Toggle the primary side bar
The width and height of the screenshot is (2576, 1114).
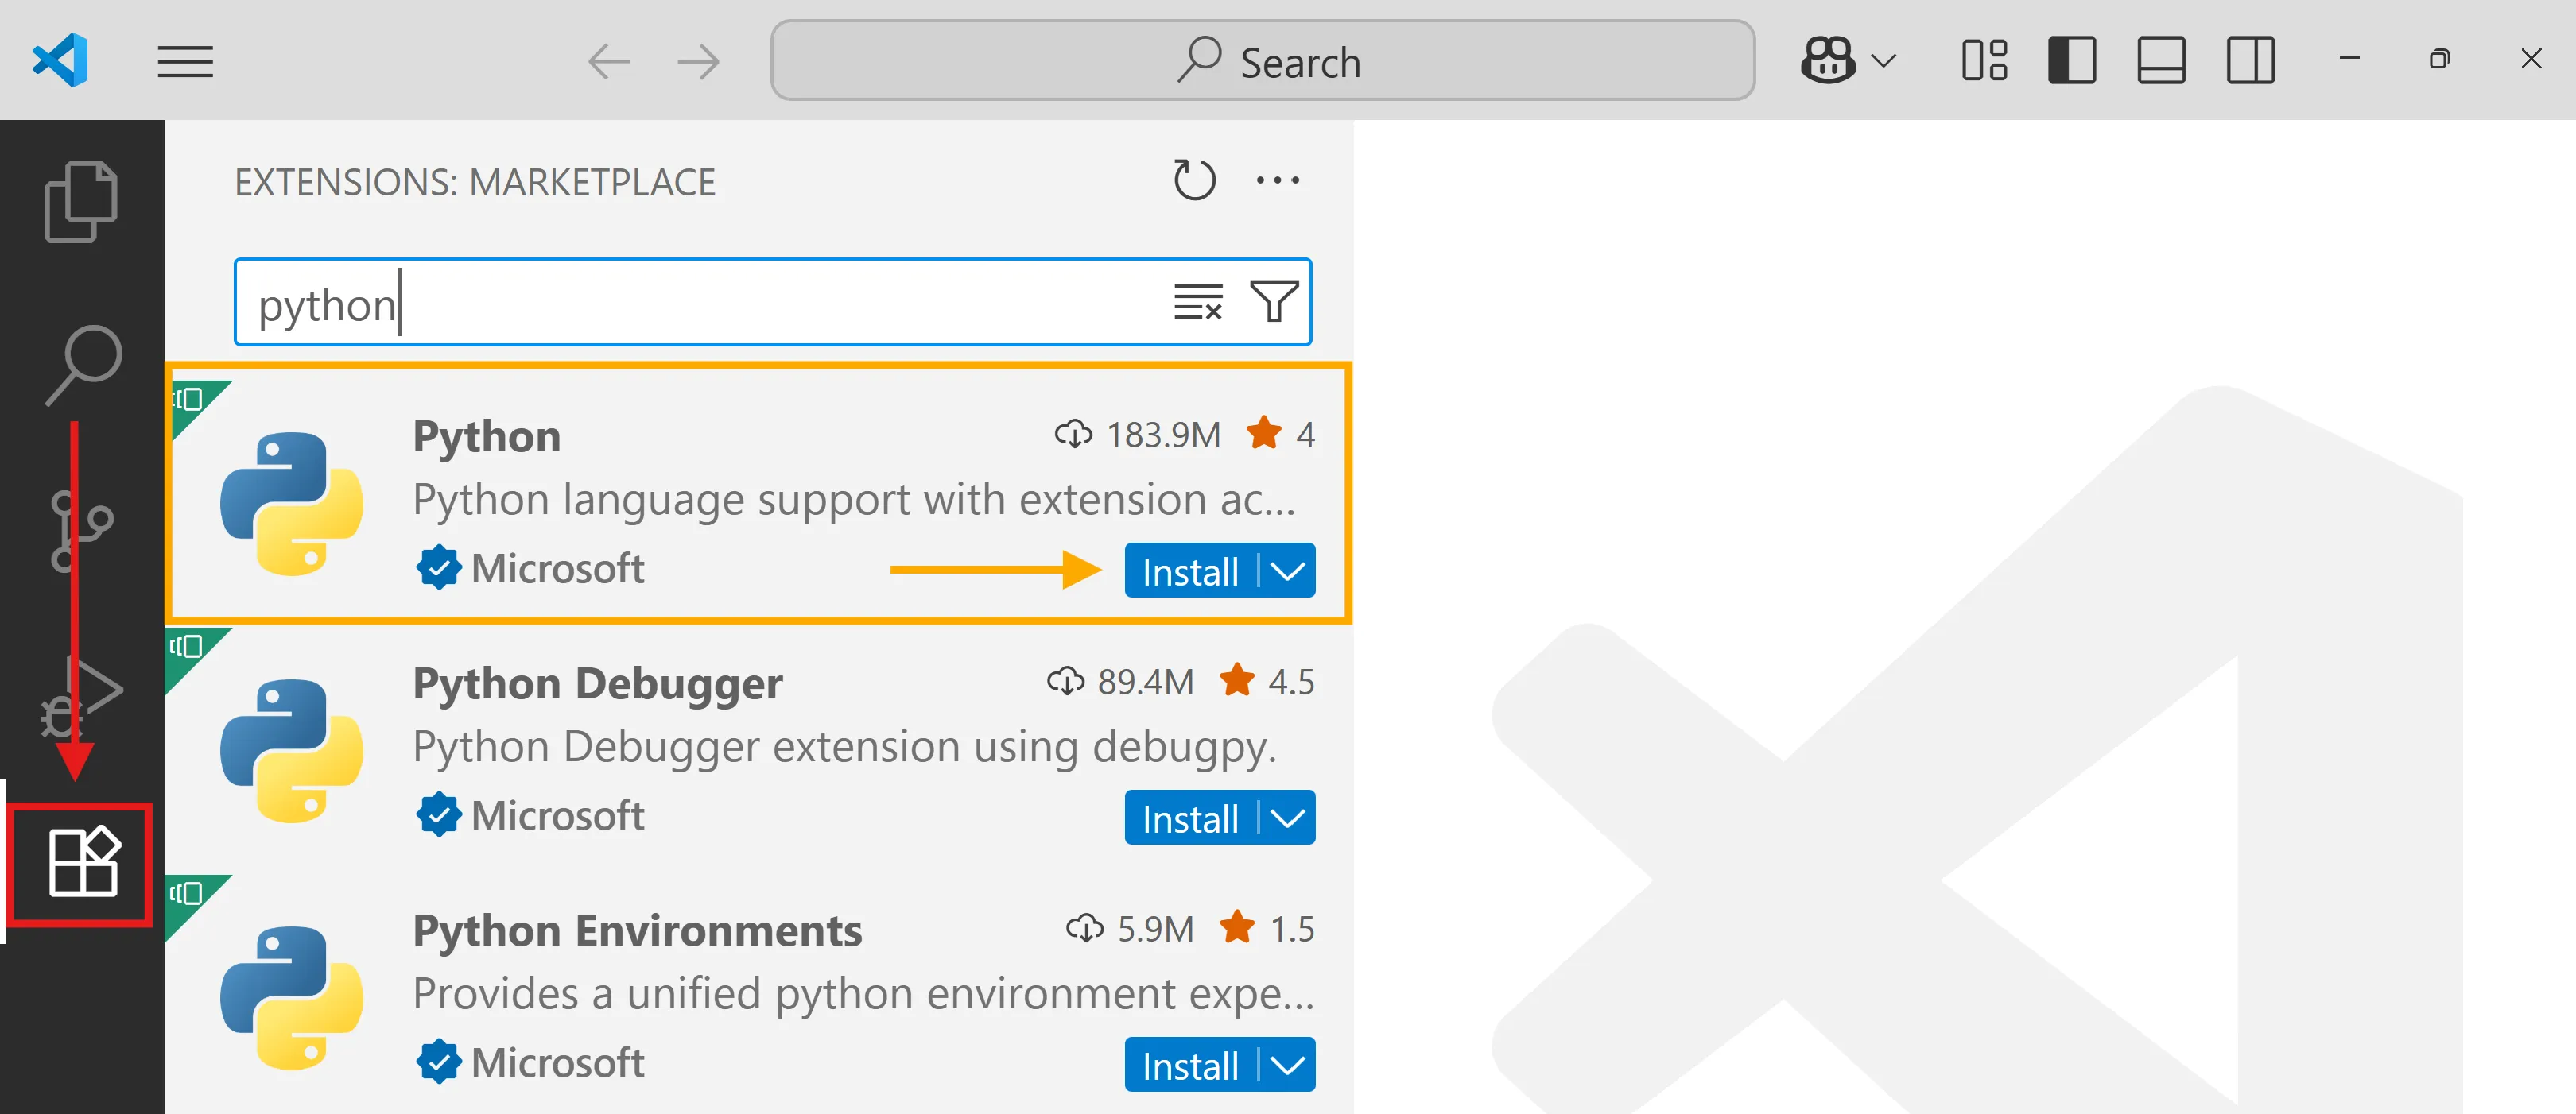pyautogui.click(x=2071, y=61)
